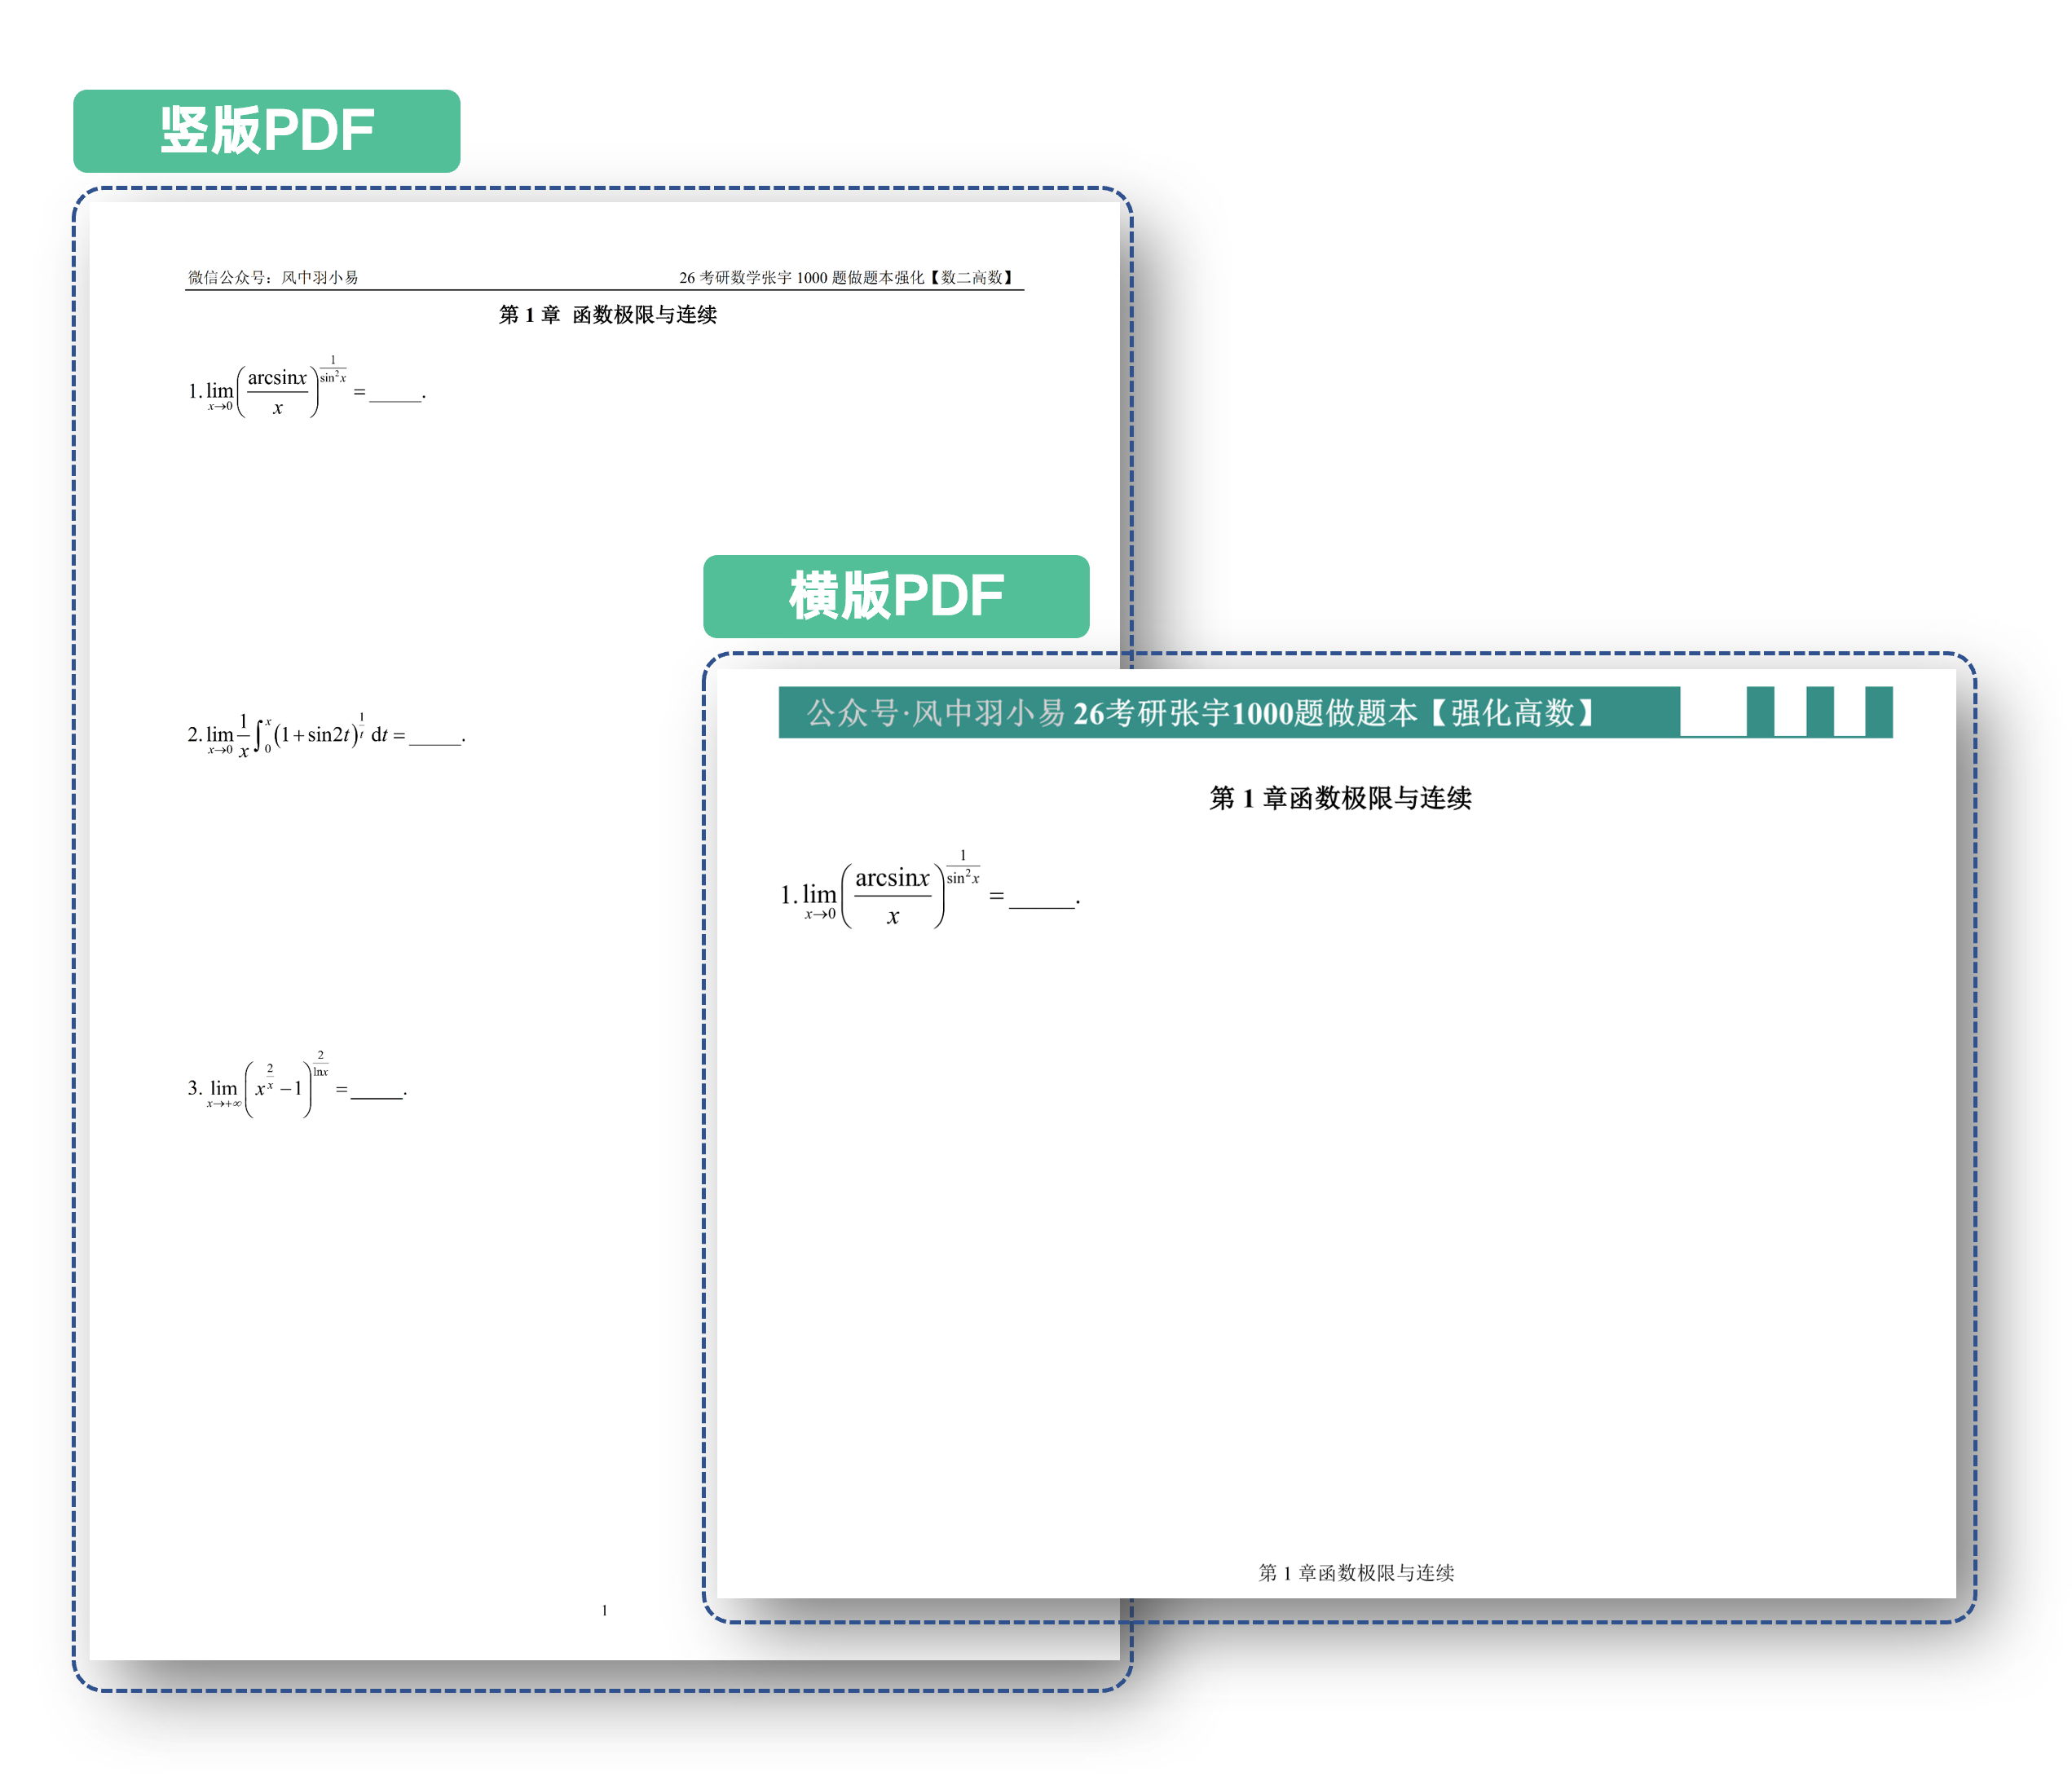Click the 竖版PDF green label

coord(266,131)
